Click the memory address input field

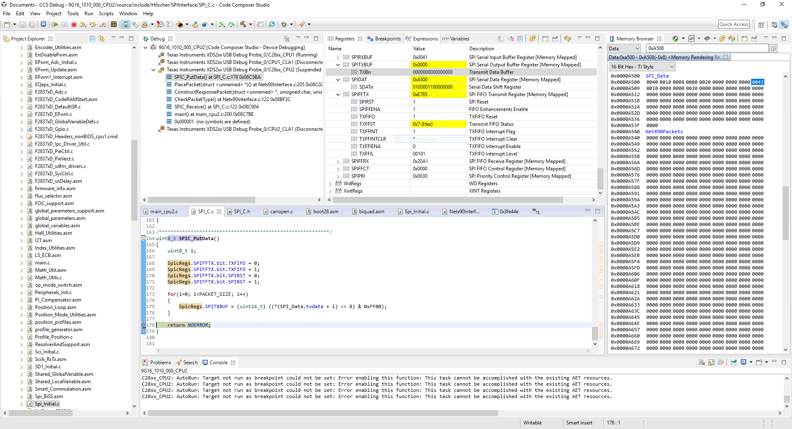click(x=707, y=48)
